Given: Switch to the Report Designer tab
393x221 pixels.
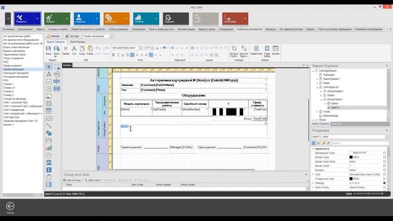Looking at the screenshot, I should 56,42.
